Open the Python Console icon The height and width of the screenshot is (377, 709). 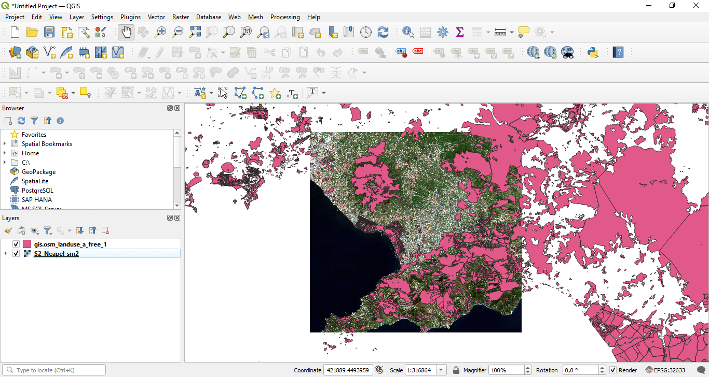click(x=592, y=52)
